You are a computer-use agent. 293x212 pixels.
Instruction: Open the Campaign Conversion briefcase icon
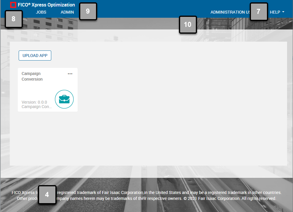tap(64, 99)
